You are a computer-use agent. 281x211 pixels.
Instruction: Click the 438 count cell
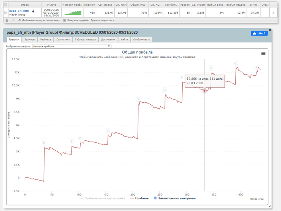coord(90,12)
